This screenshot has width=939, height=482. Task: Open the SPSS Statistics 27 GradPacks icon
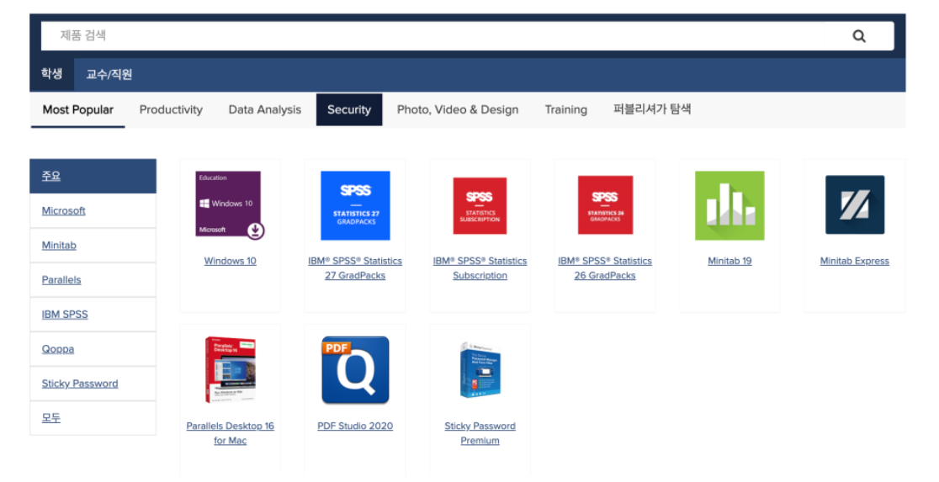click(x=355, y=205)
